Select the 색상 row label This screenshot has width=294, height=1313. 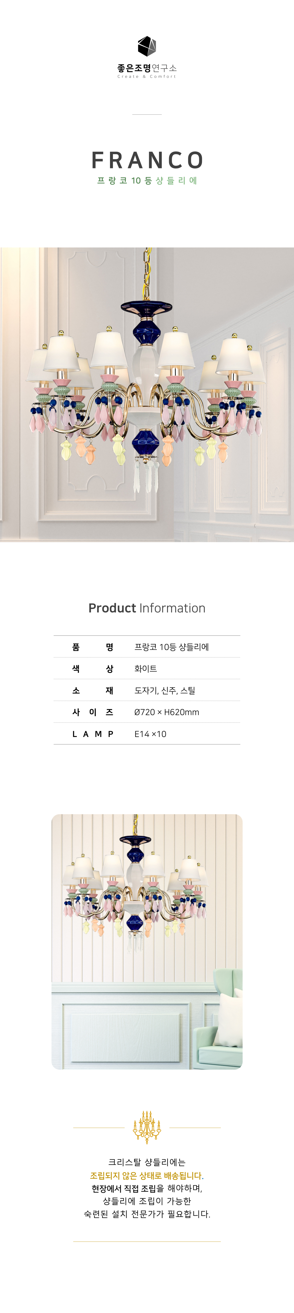pos(93,669)
